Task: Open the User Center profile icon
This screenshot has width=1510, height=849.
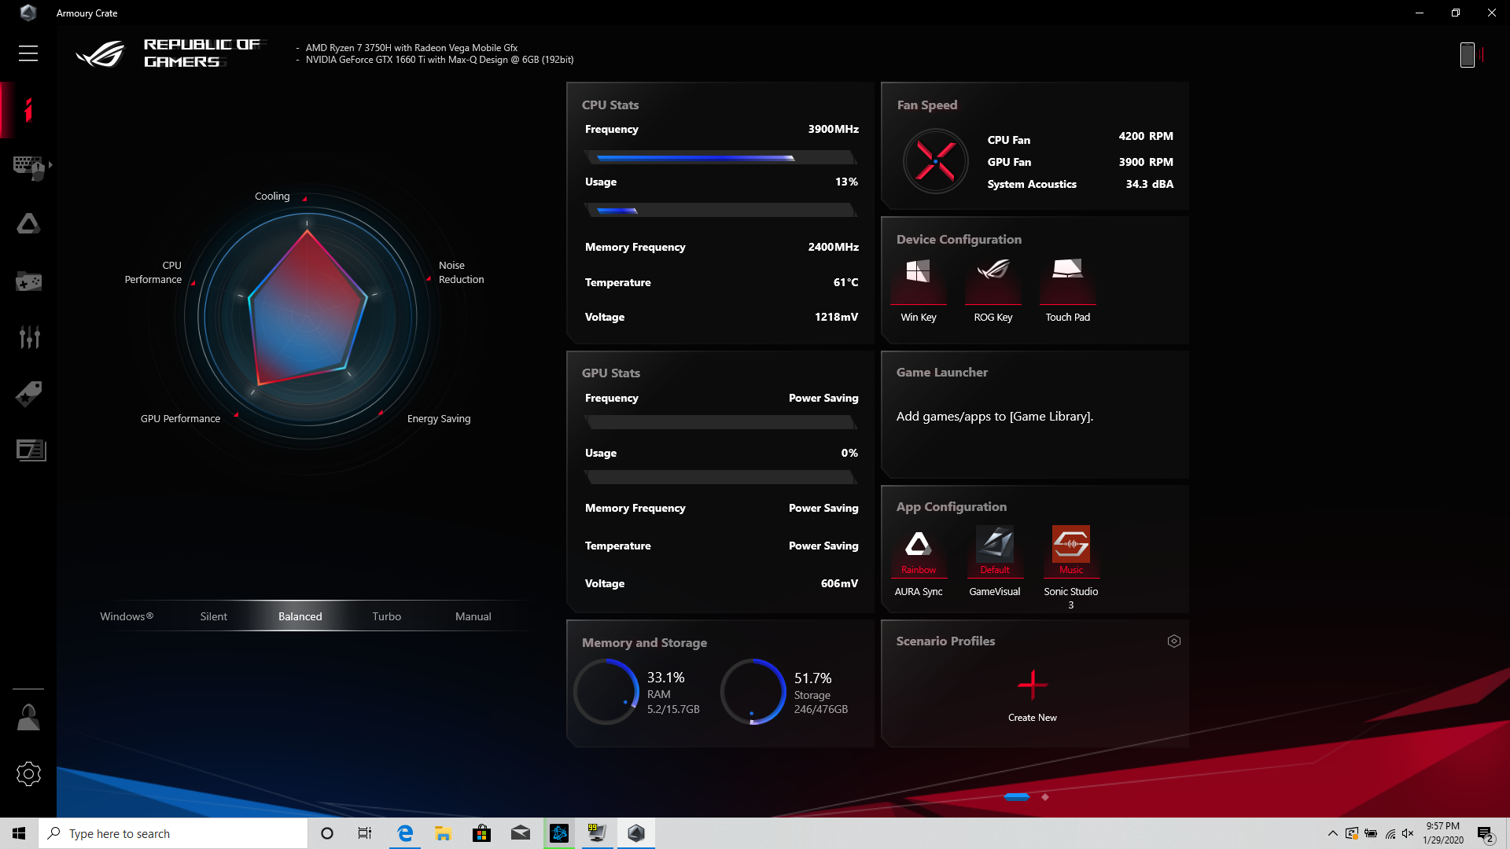Action: pos(28,717)
